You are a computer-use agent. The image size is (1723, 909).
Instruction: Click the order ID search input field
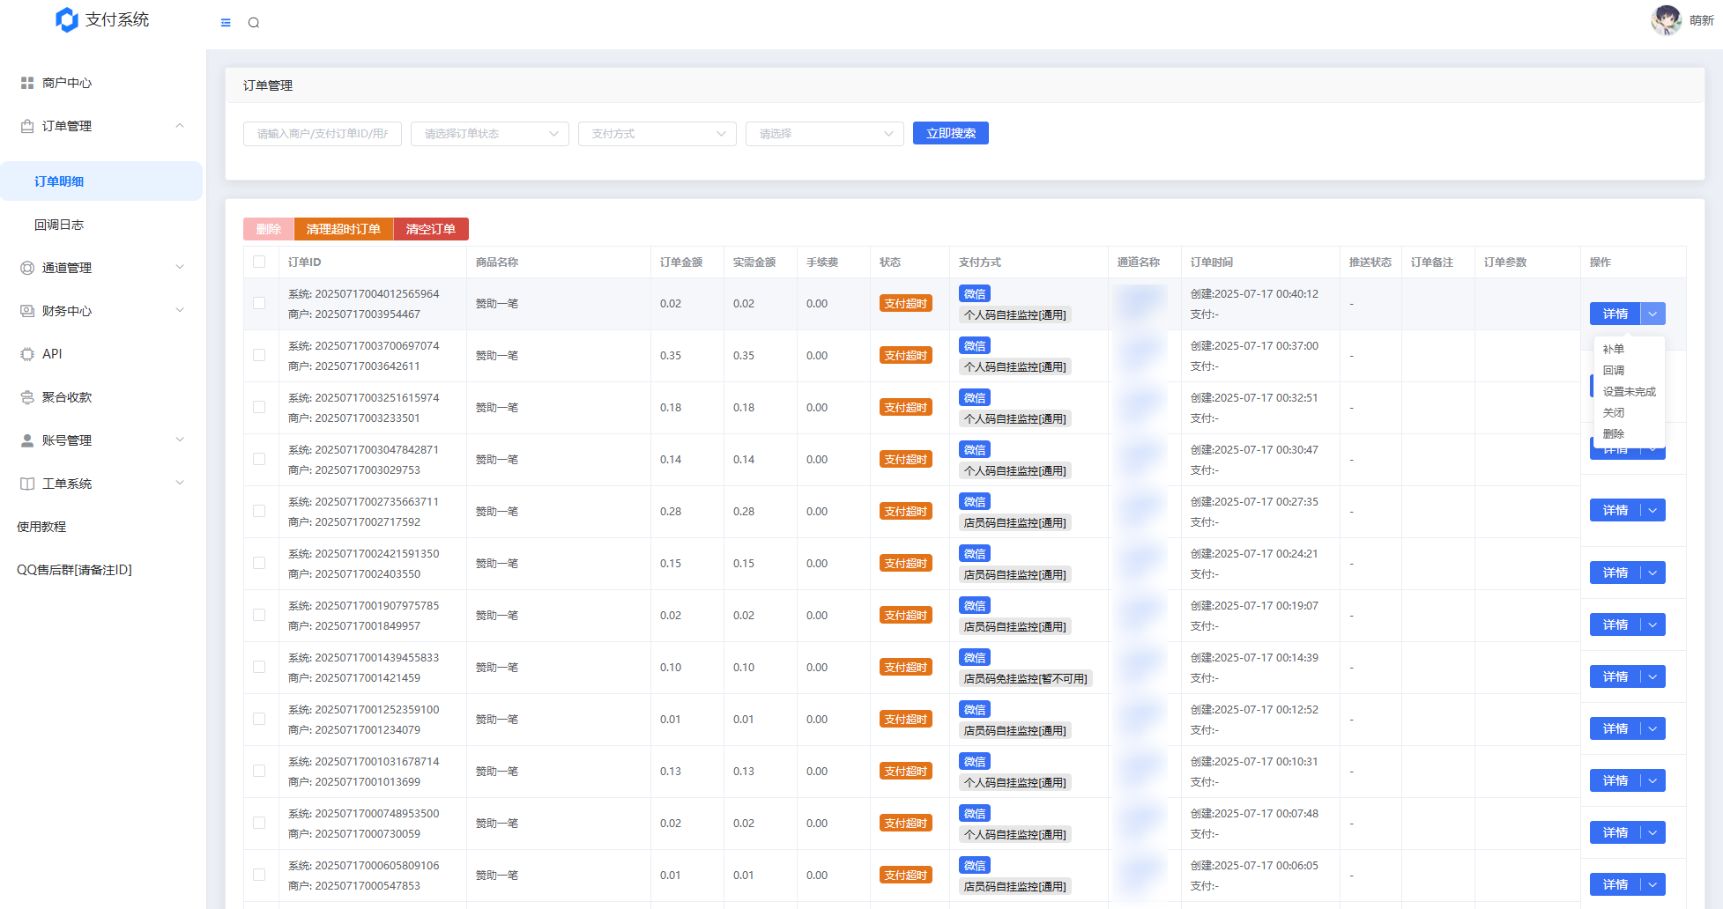(x=322, y=134)
